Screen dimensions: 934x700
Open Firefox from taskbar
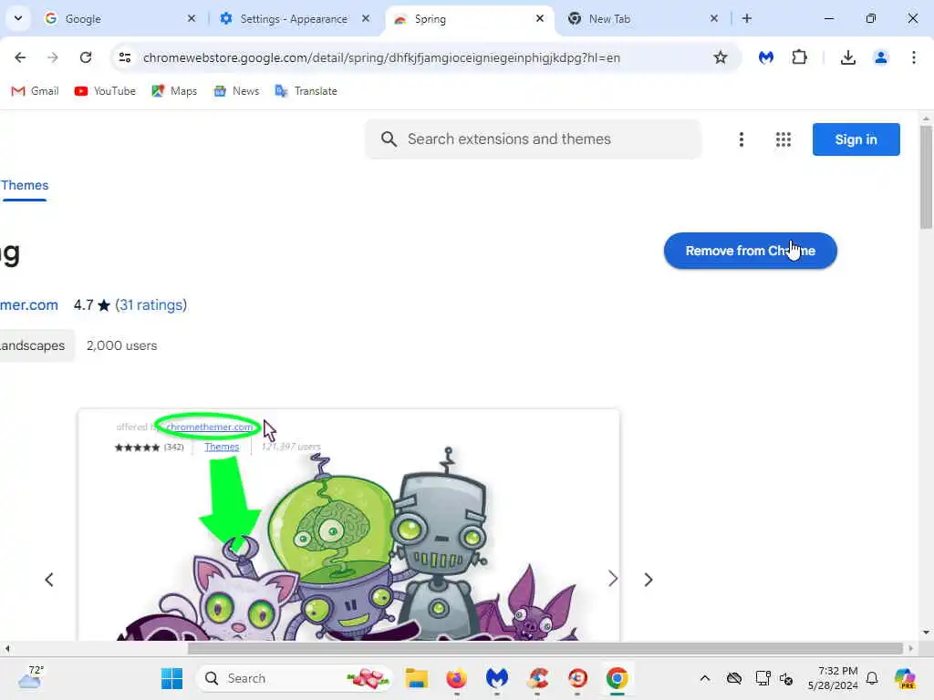pos(456,678)
